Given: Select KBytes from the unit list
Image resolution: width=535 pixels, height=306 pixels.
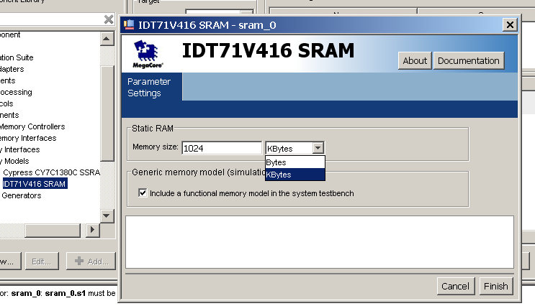Looking at the screenshot, I should (295, 175).
